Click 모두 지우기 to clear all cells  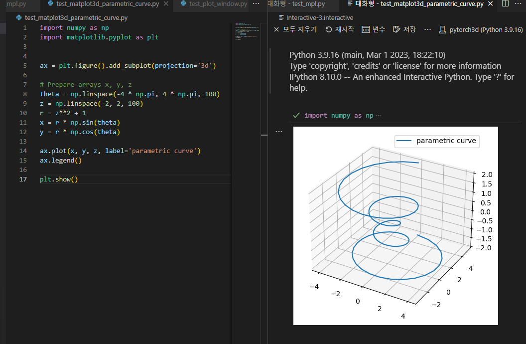pos(295,29)
